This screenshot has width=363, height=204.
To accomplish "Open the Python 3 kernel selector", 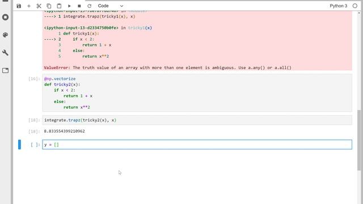I will [338, 6].
